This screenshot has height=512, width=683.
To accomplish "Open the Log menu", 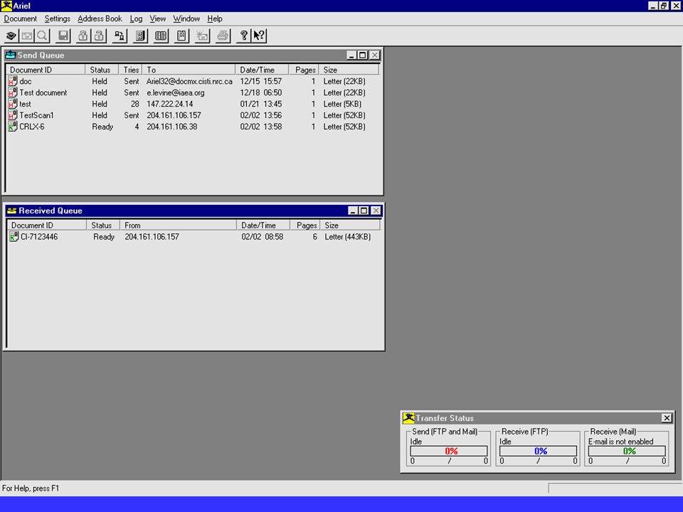I will coord(136,18).
